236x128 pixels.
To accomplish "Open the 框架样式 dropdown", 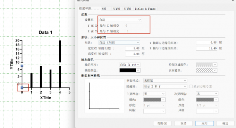I will pyautogui.click(x=165, y=81).
